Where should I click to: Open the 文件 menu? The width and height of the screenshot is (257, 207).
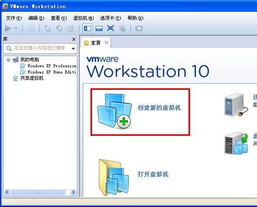tap(14, 18)
